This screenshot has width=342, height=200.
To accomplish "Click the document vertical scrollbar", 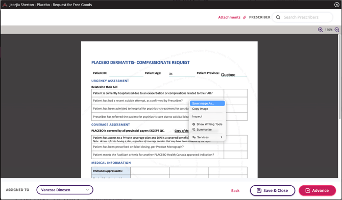I will 339,77.
